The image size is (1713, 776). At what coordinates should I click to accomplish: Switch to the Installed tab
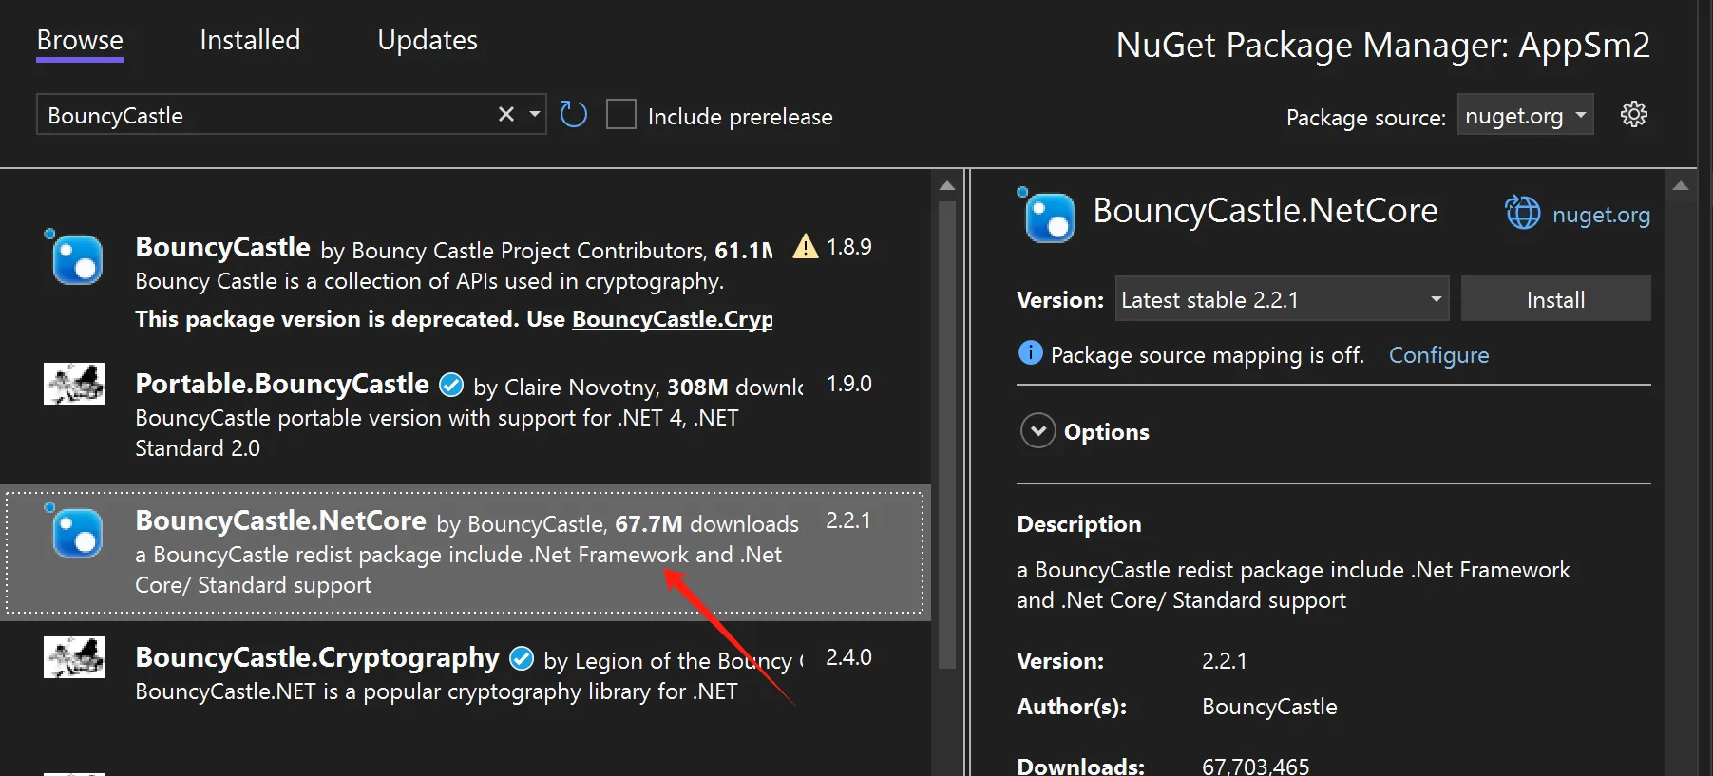click(250, 40)
